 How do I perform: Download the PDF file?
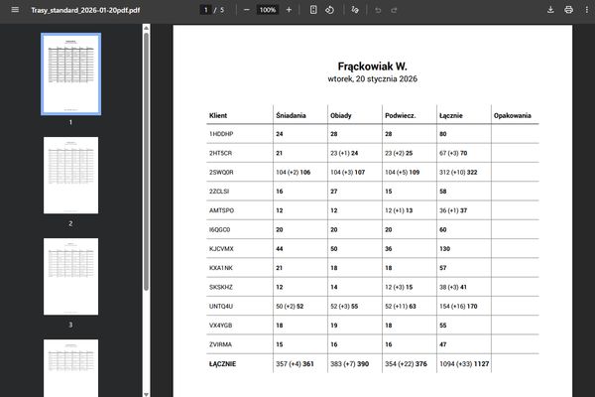click(x=550, y=9)
